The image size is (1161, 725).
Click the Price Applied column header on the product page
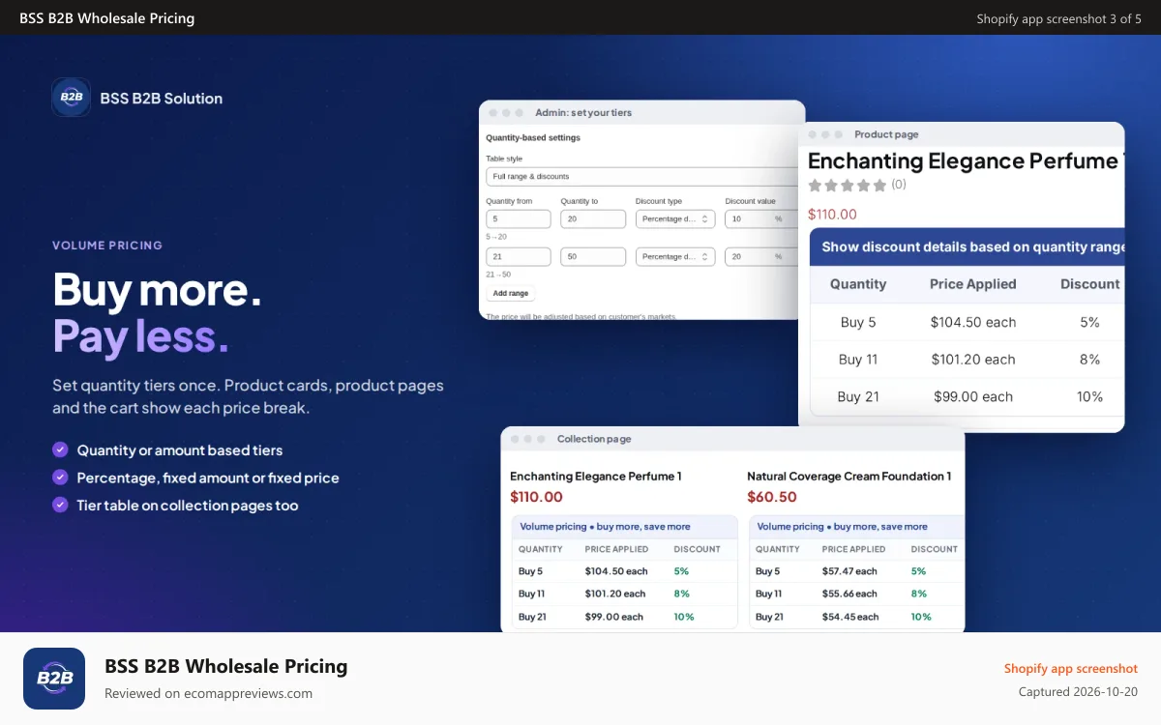click(x=973, y=284)
